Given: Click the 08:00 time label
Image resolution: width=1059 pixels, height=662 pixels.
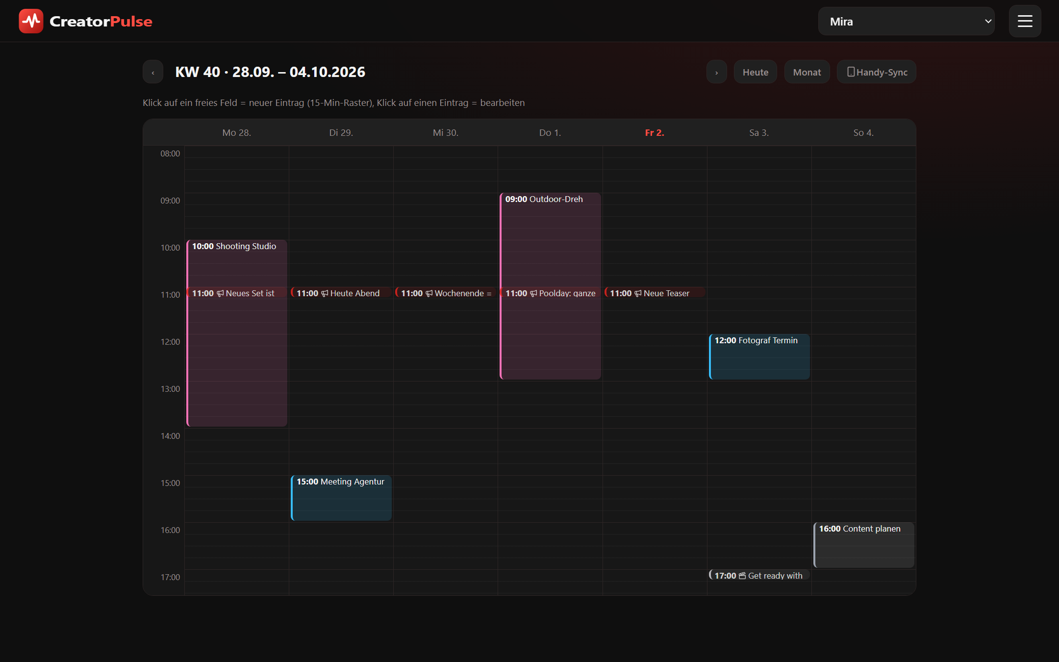Looking at the screenshot, I should [170, 153].
